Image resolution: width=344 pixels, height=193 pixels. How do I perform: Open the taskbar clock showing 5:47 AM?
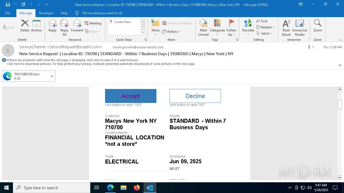[321, 188]
